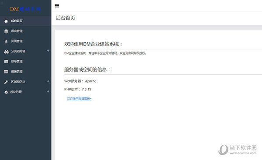Image resolution: width=262 pixels, height=160 pixels.
Task: Open the 页面管理 sidebar item
Action: 26,42
